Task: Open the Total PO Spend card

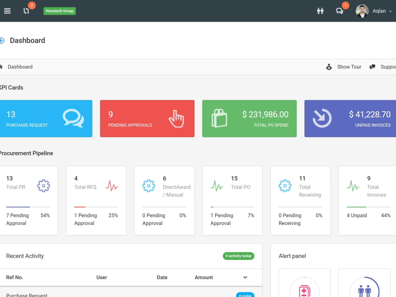Action: click(x=249, y=118)
